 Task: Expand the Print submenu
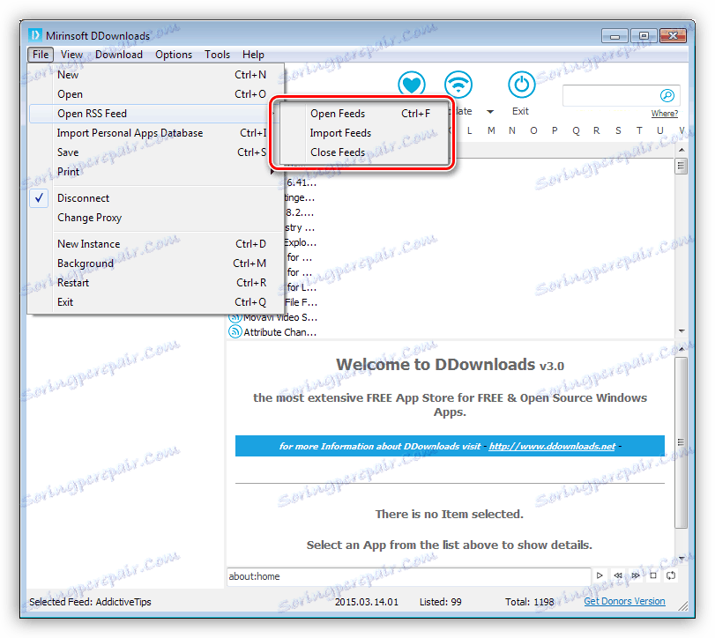155,172
